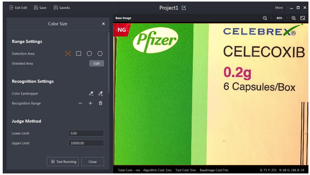Maximize the application window
This screenshot has width=310, height=175.
pyautogui.click(x=298, y=8)
